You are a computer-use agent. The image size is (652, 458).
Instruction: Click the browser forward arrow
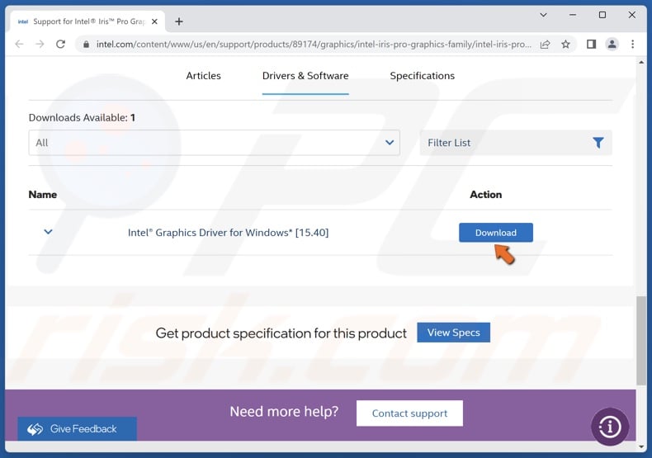(x=40, y=44)
